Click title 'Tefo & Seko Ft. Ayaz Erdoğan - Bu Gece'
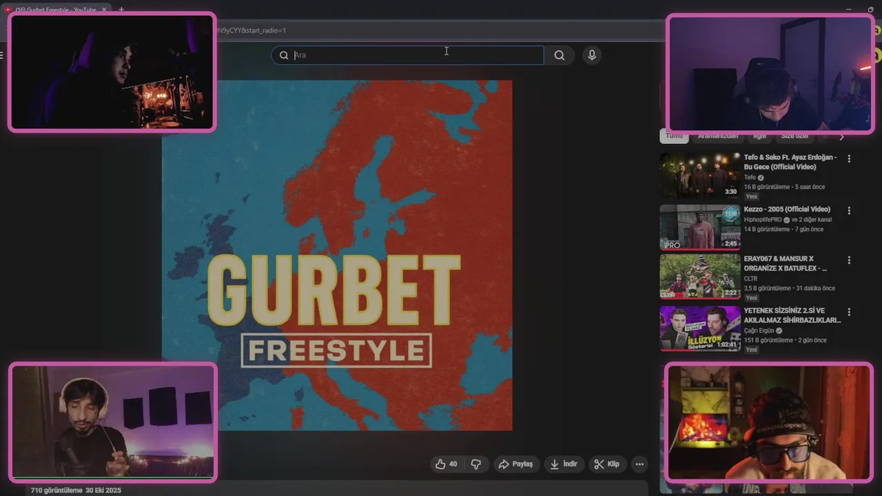 coord(790,162)
